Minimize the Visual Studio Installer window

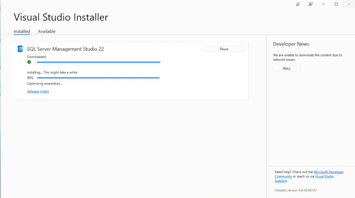pos(323,4)
